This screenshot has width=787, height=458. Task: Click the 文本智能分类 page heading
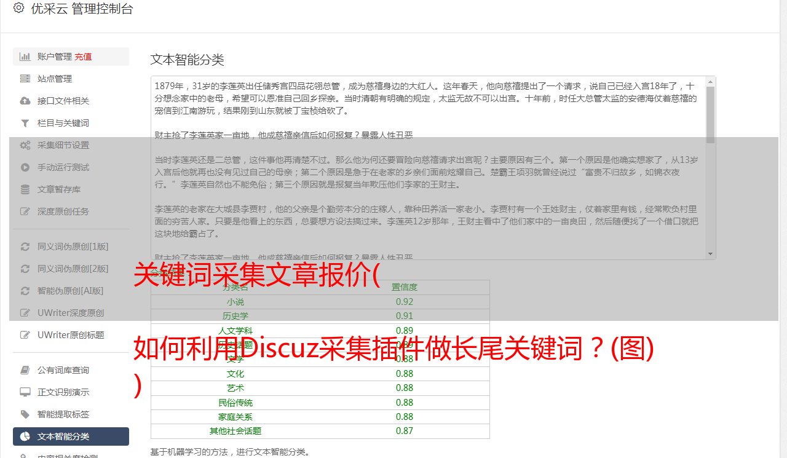188,60
